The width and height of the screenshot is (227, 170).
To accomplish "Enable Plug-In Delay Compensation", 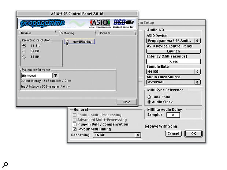I will (x=75, y=124).
